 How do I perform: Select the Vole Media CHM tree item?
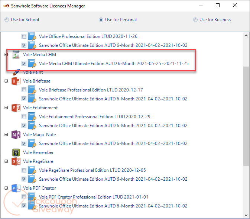click(x=39, y=55)
